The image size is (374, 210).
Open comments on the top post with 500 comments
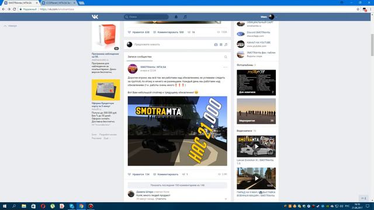[x=169, y=32]
